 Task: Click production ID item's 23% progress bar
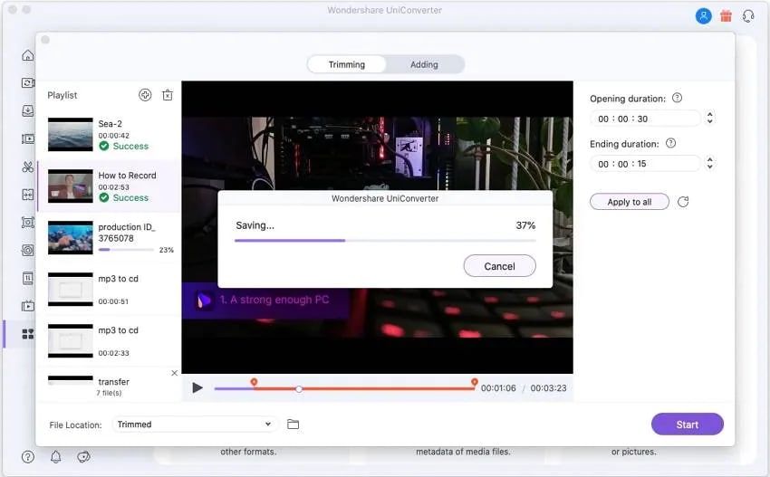click(126, 250)
